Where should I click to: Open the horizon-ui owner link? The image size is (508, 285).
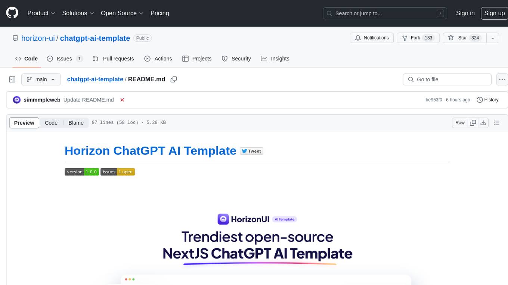(38, 38)
